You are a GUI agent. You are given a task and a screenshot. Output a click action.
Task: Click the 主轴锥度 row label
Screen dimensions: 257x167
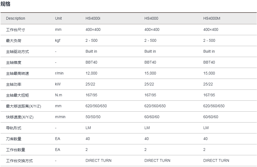[x=14, y=62]
